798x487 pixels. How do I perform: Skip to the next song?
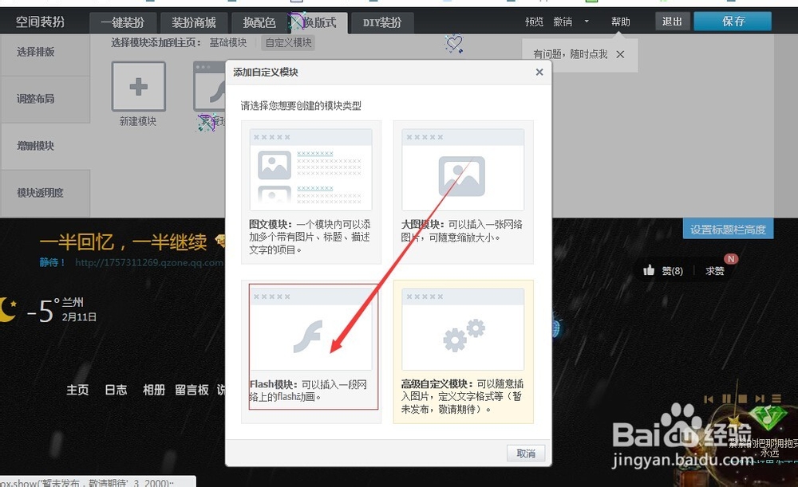[x=760, y=399]
